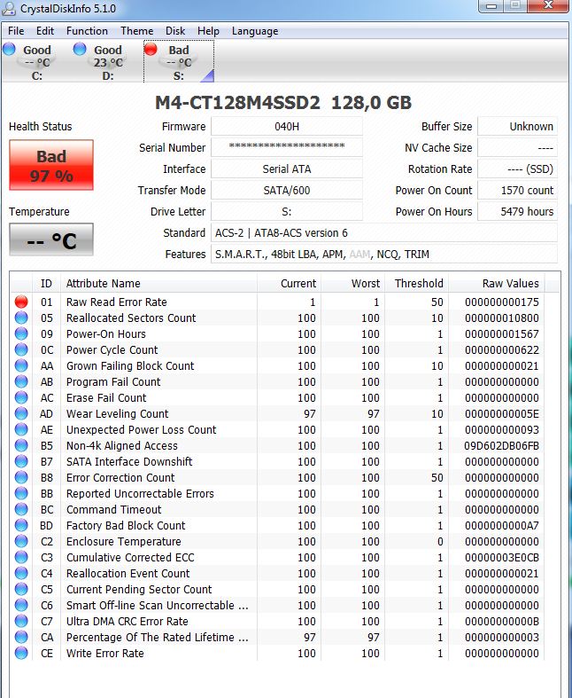Click the blue icon for Grown Failing Block Count

click(21, 365)
